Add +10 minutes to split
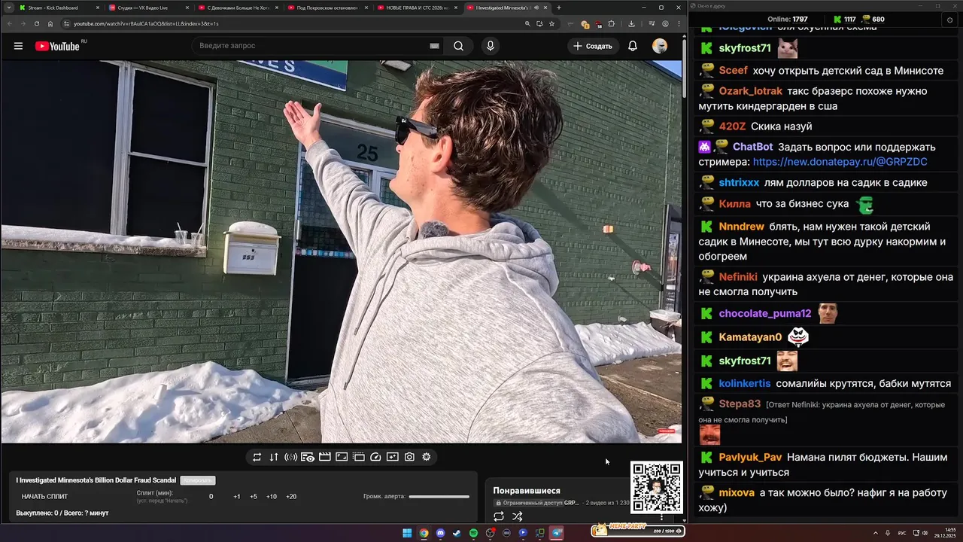963x542 pixels. click(272, 496)
